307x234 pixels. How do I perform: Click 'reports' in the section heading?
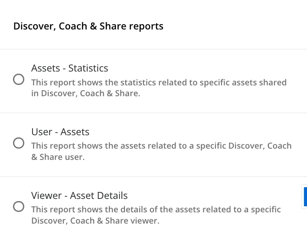point(148,26)
